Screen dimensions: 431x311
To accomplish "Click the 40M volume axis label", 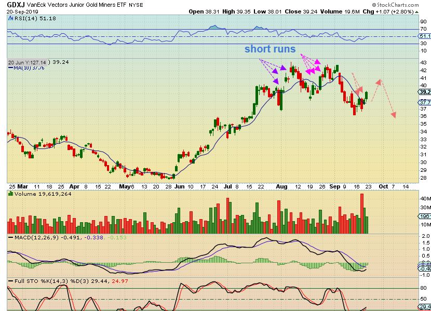I will pos(425,199).
